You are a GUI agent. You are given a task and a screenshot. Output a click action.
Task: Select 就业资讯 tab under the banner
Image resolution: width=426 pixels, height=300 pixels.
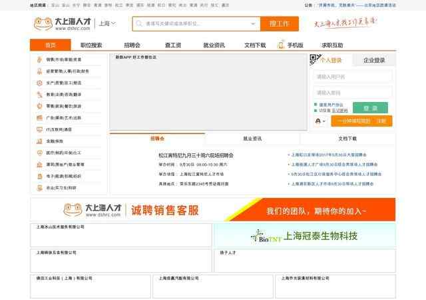252,139
